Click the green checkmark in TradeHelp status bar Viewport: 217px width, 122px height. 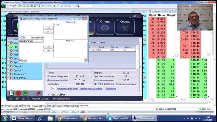coord(11,99)
